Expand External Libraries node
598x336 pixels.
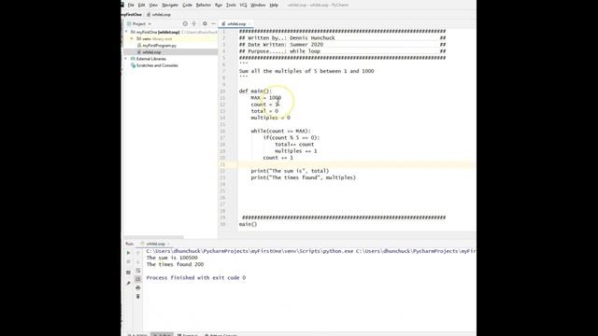(x=126, y=59)
